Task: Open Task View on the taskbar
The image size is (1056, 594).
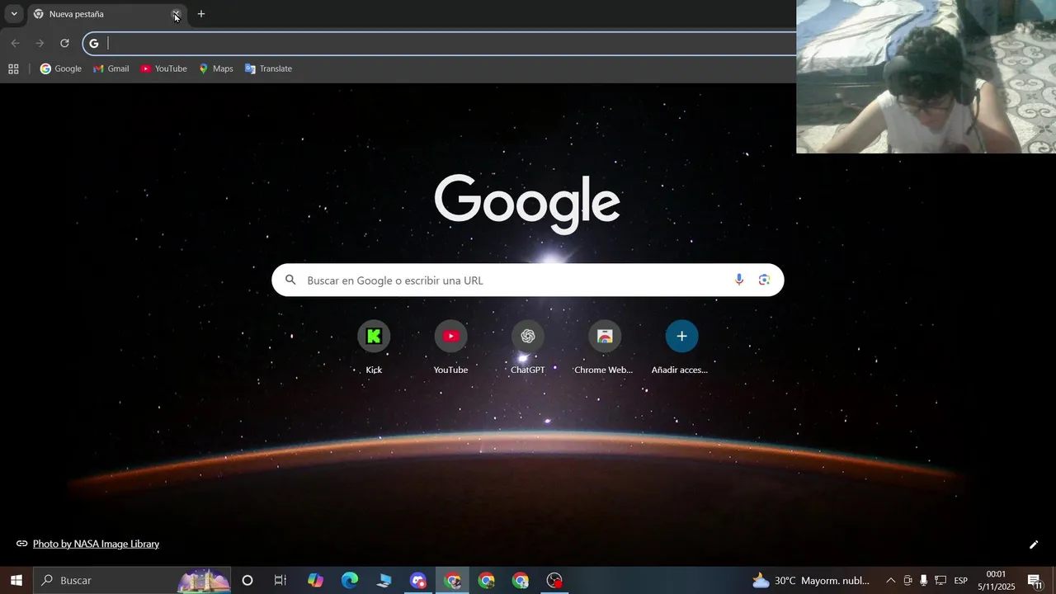Action: pyautogui.click(x=280, y=580)
